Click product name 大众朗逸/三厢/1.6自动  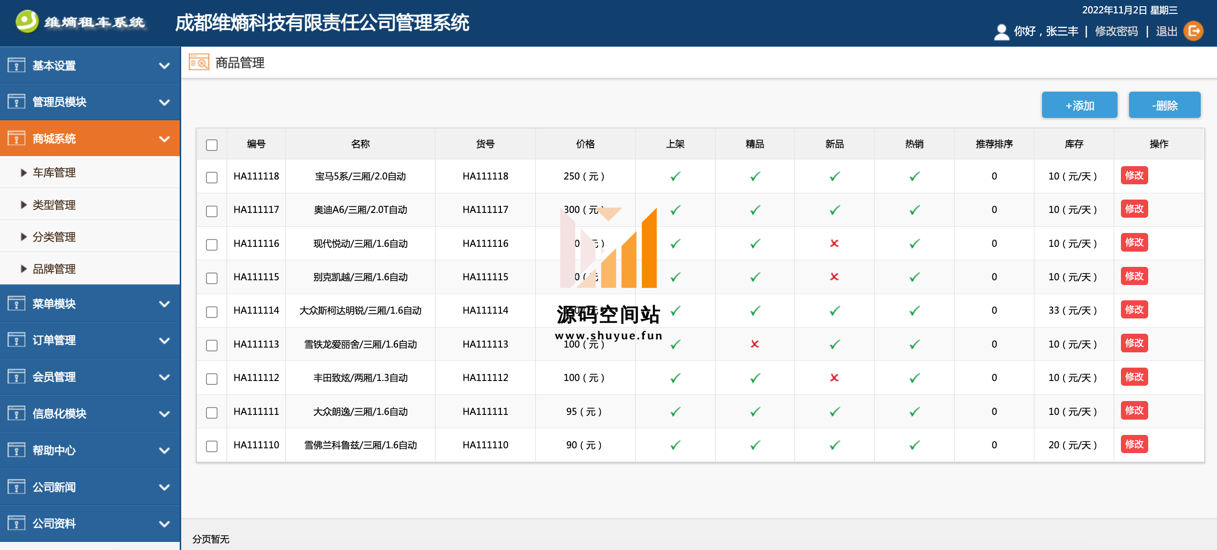click(x=360, y=412)
